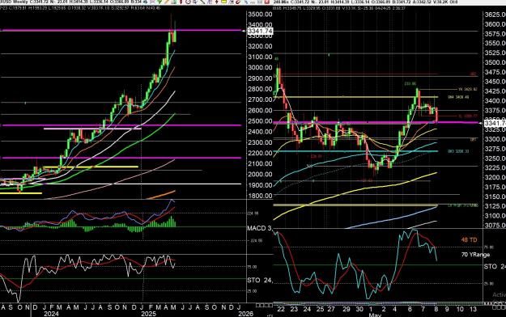Click the scroll strip above the 240-minute date axis
506x317 pixels.
point(377,303)
